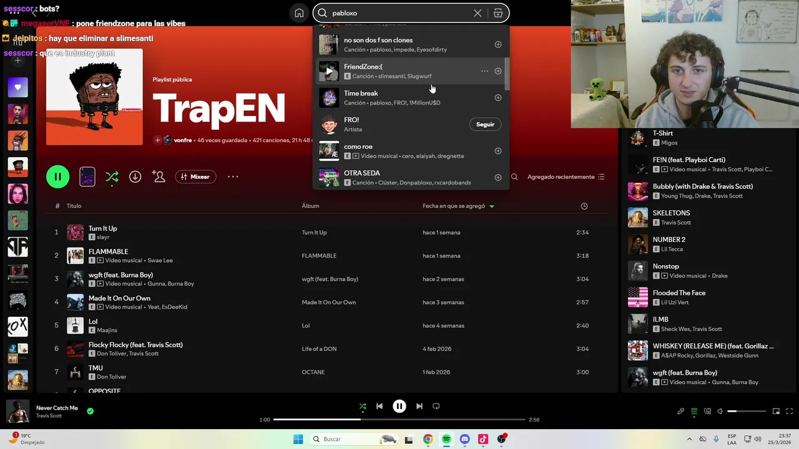
Task: Toggle playlist shuffle beside the preview
Action: point(112,177)
